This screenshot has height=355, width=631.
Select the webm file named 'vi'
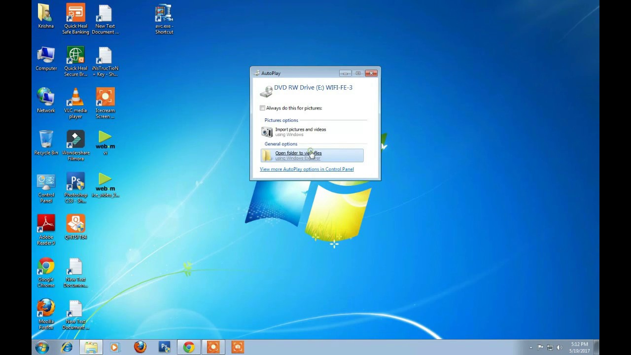(105, 143)
